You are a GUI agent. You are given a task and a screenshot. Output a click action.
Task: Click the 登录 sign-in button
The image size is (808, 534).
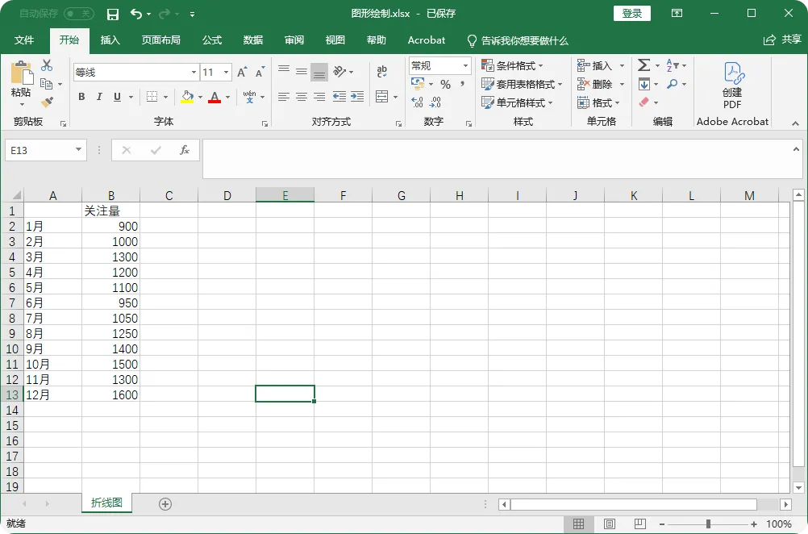pyautogui.click(x=631, y=14)
